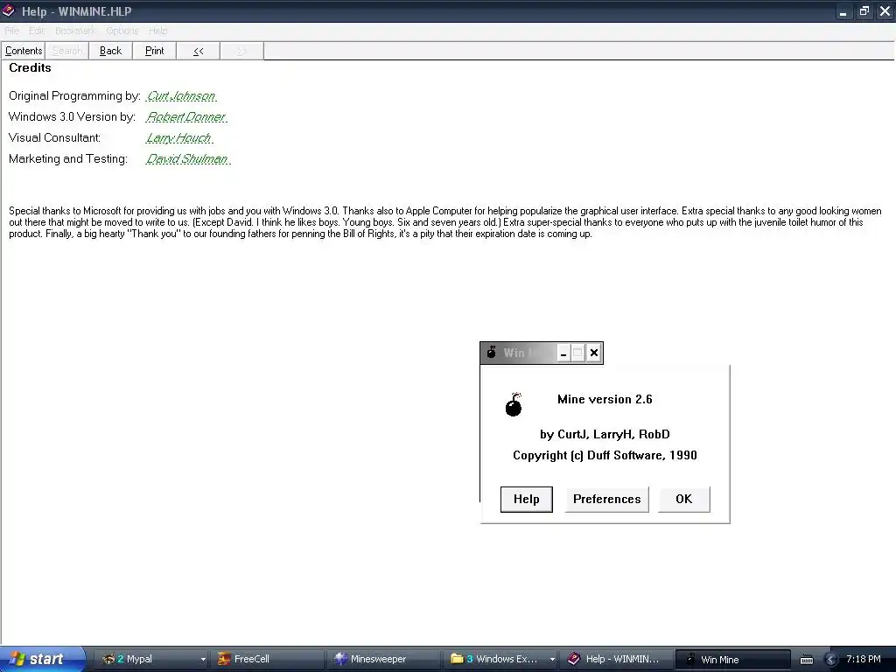
Task: Open the Bookmark menu
Action: [75, 31]
